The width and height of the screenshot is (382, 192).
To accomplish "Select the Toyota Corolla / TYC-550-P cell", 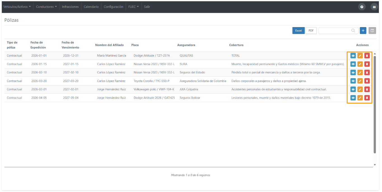I will (151, 81).
